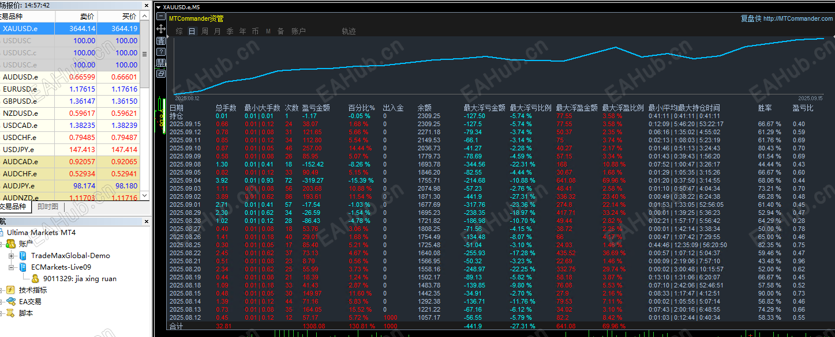Select Ultima Markets MT4 root node

pos(41,233)
